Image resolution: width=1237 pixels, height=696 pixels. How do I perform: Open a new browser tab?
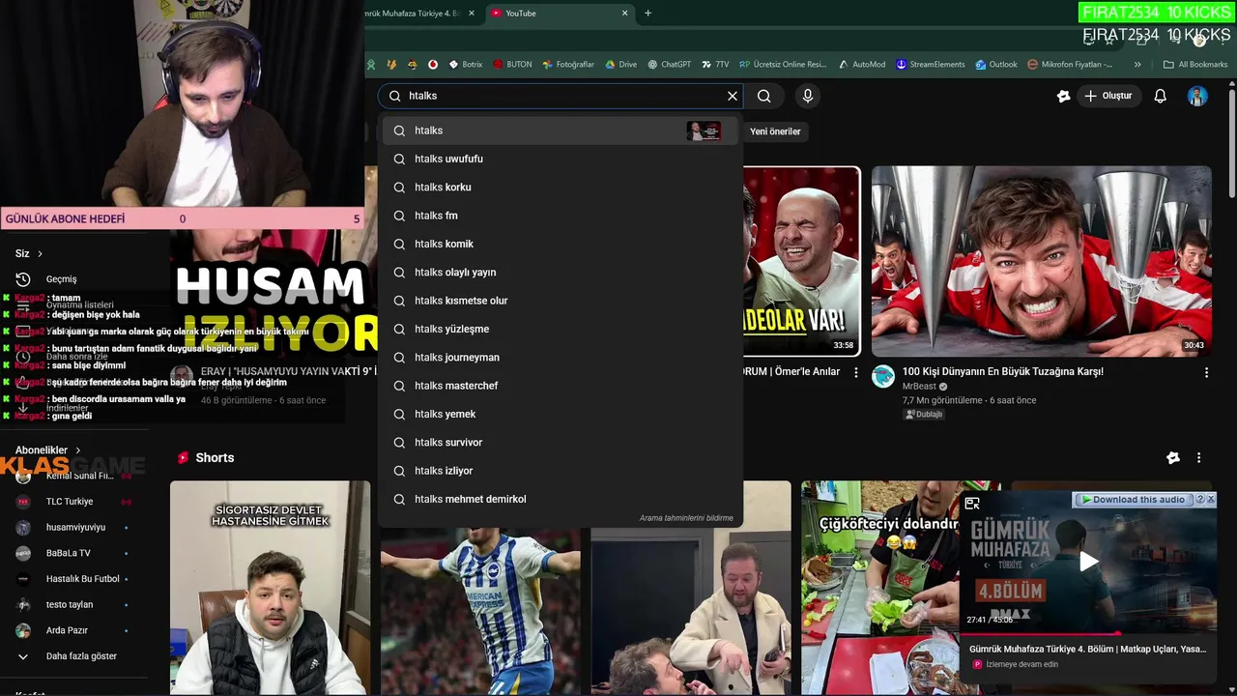(647, 13)
